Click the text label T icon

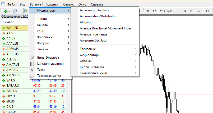(x=32, y=76)
